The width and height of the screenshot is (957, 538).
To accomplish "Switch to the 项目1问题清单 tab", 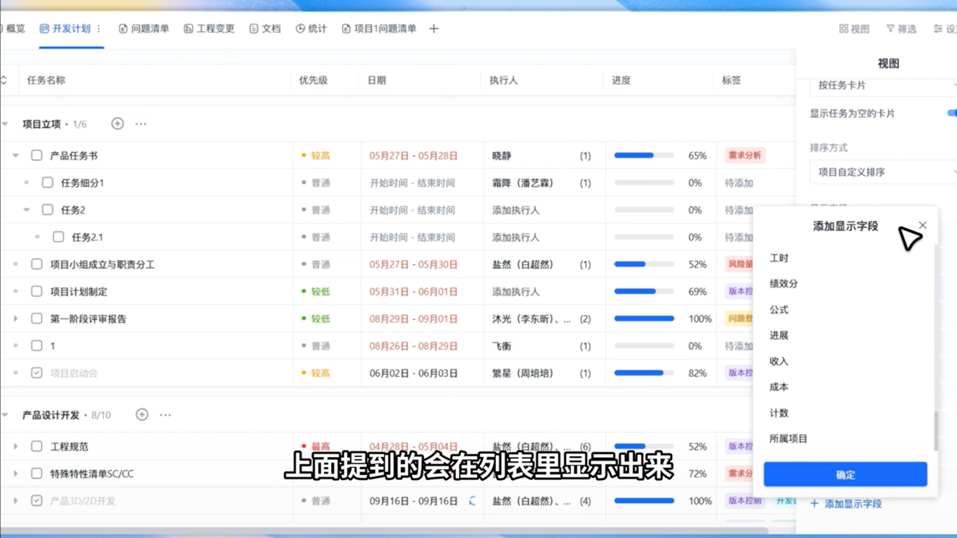I will (378, 29).
